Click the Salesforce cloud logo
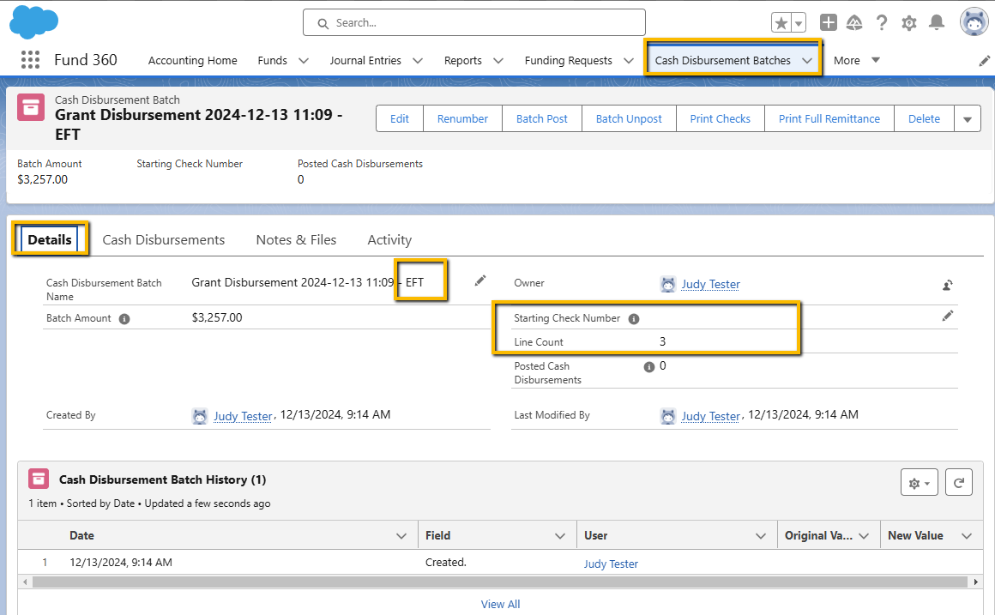995x615 pixels. click(33, 22)
